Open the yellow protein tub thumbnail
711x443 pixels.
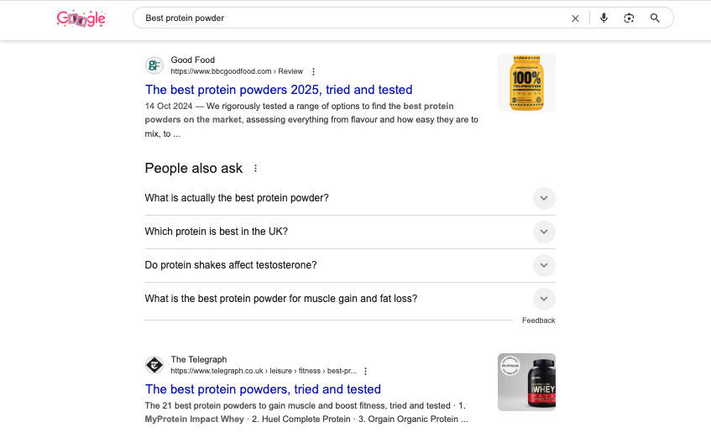pos(526,83)
